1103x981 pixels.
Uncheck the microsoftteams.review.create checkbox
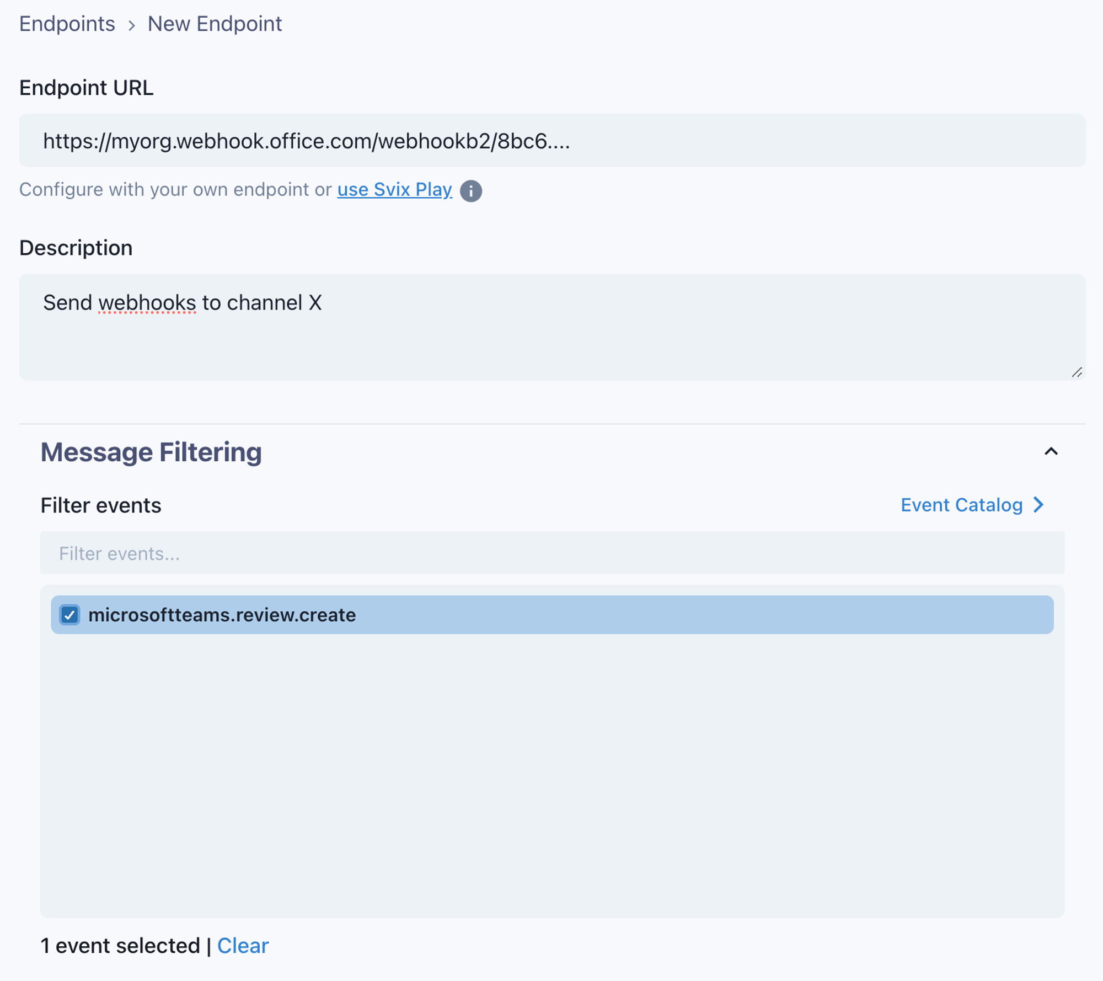69,615
